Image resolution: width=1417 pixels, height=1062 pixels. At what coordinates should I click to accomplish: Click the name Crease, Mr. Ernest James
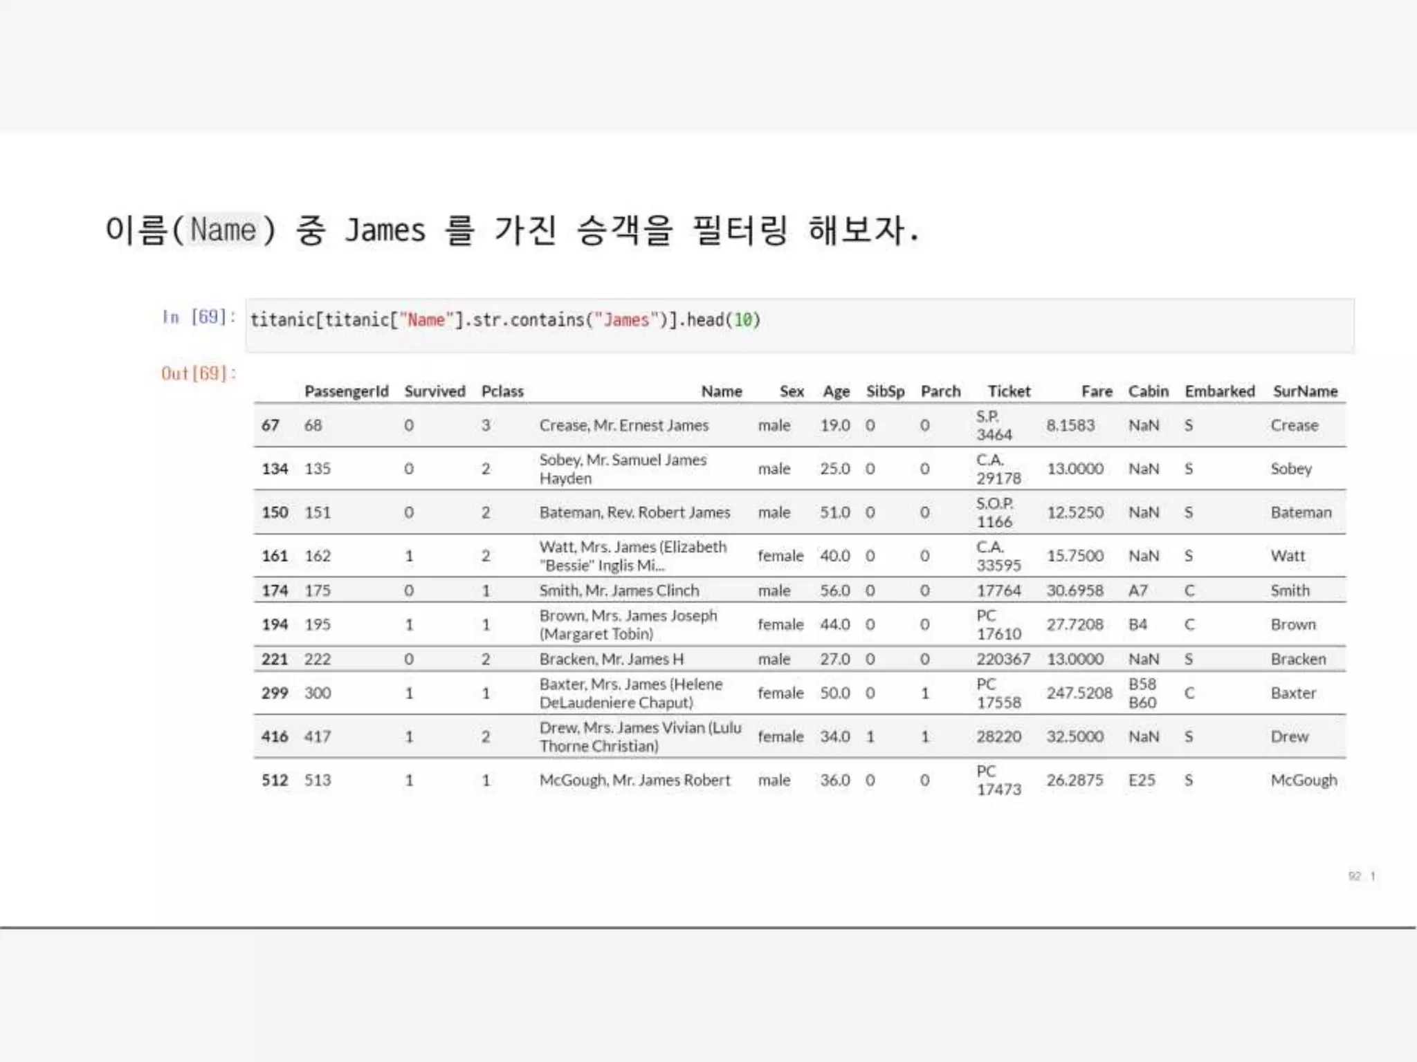coord(623,425)
